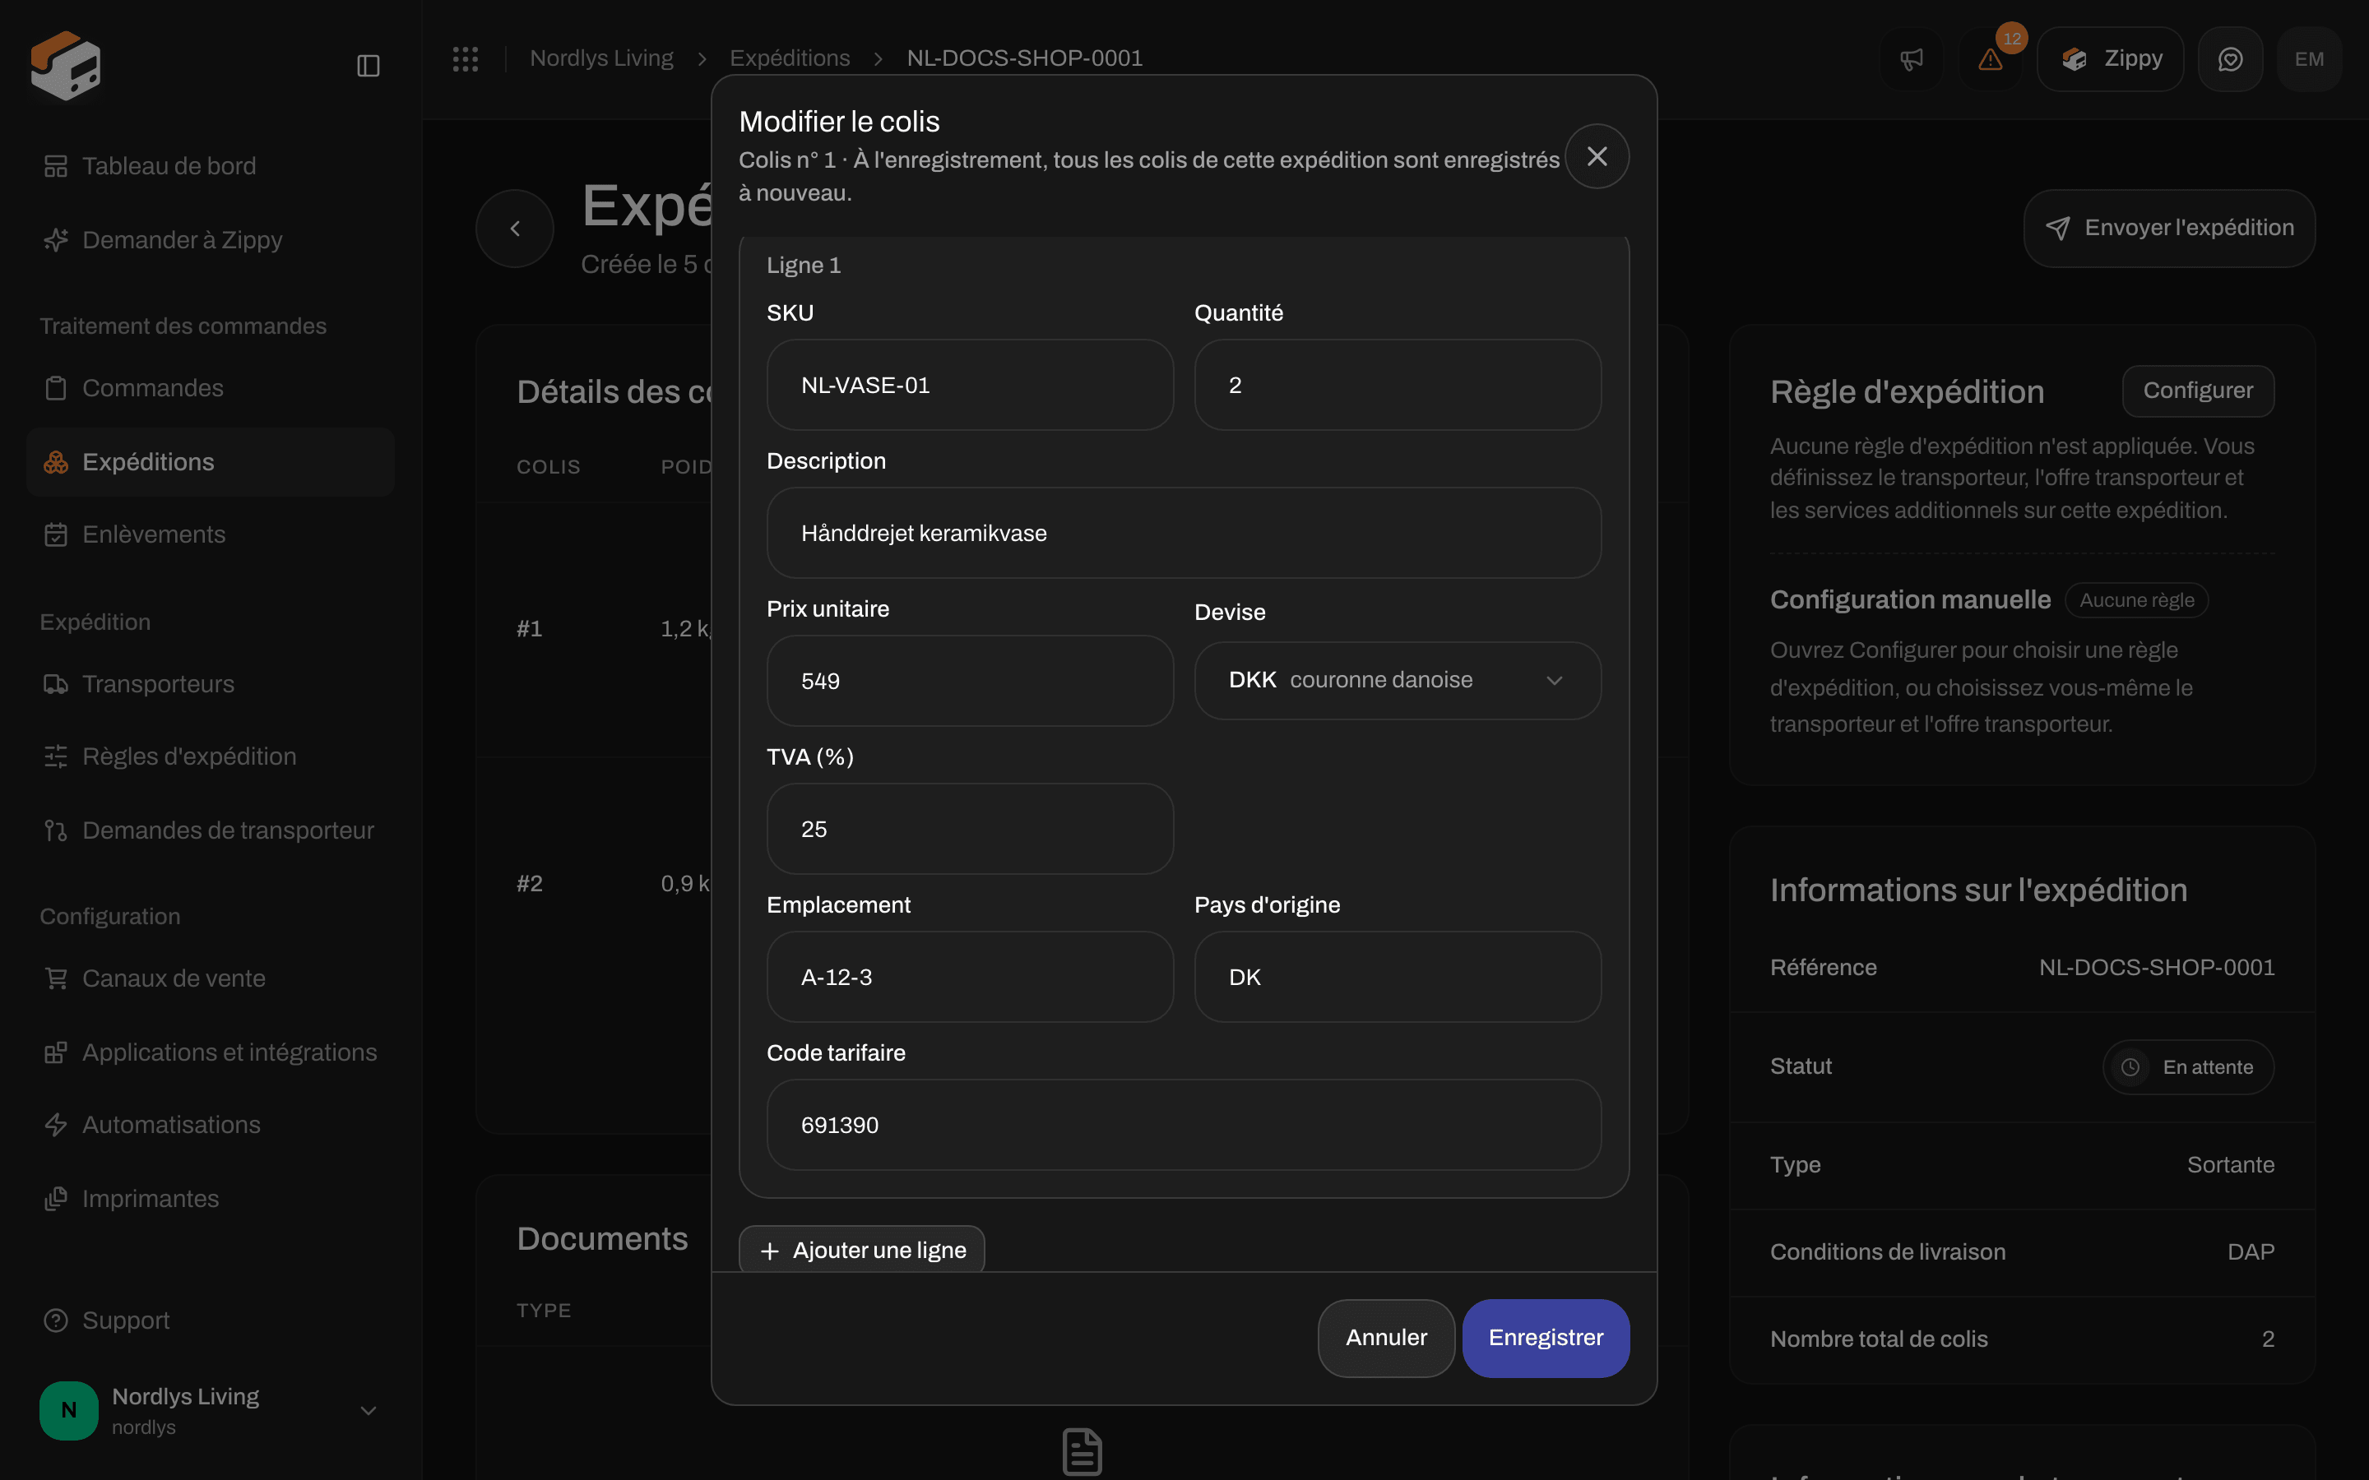Open the announcements megaphone icon
This screenshot has width=2369, height=1480.
point(1912,60)
